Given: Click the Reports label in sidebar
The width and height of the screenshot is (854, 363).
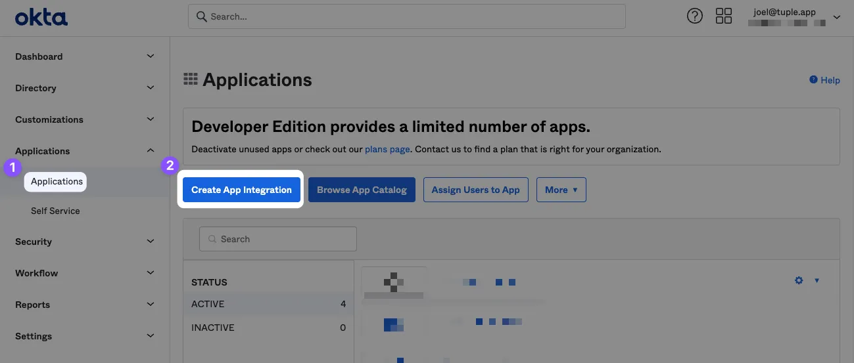Looking at the screenshot, I should [32, 305].
